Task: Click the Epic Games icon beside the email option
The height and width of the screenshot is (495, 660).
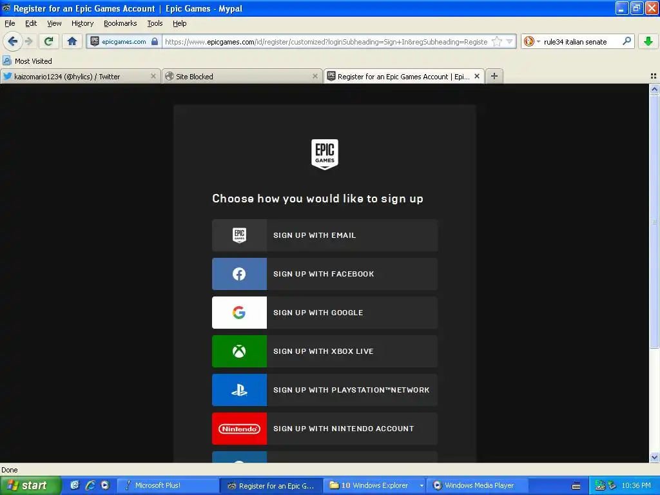Action: 239,235
